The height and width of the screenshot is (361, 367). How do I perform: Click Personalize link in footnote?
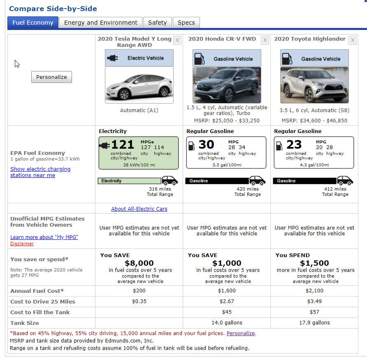coord(241,333)
